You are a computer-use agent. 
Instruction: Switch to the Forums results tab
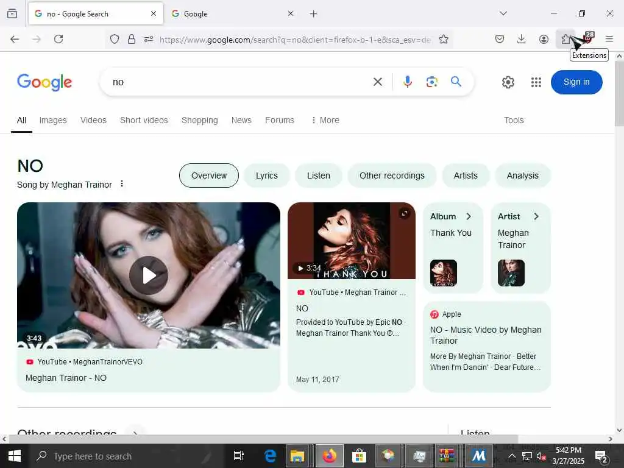pyautogui.click(x=280, y=120)
